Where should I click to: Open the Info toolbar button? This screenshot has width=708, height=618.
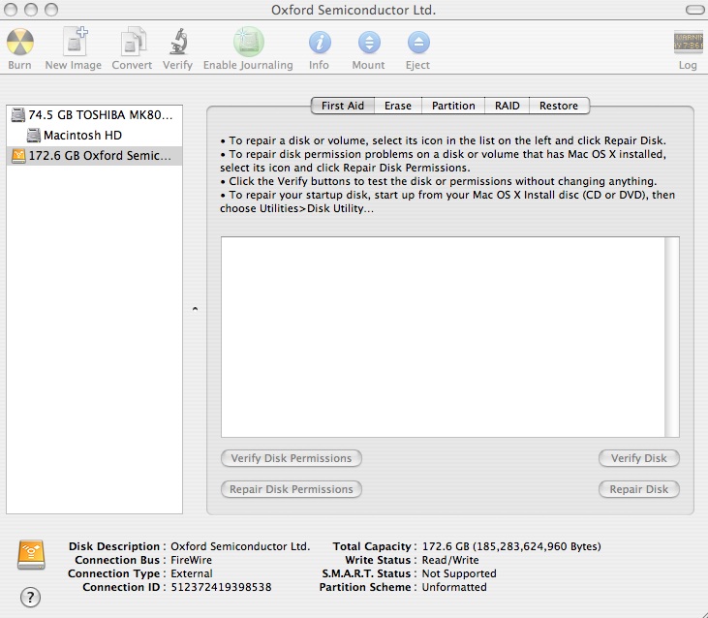(x=320, y=43)
